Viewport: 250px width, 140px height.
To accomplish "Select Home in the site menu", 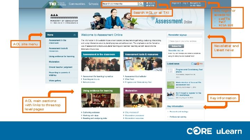I will click(x=62, y=35).
